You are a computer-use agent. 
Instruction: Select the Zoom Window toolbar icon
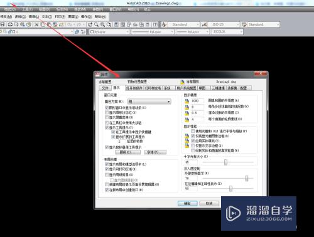(x=102, y=24)
